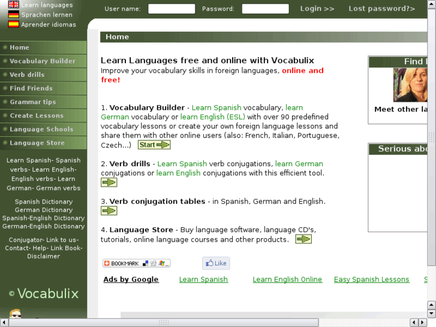Click the green arrow under Verb conjugation tables
This screenshot has width=436, height=327.
pos(109,211)
